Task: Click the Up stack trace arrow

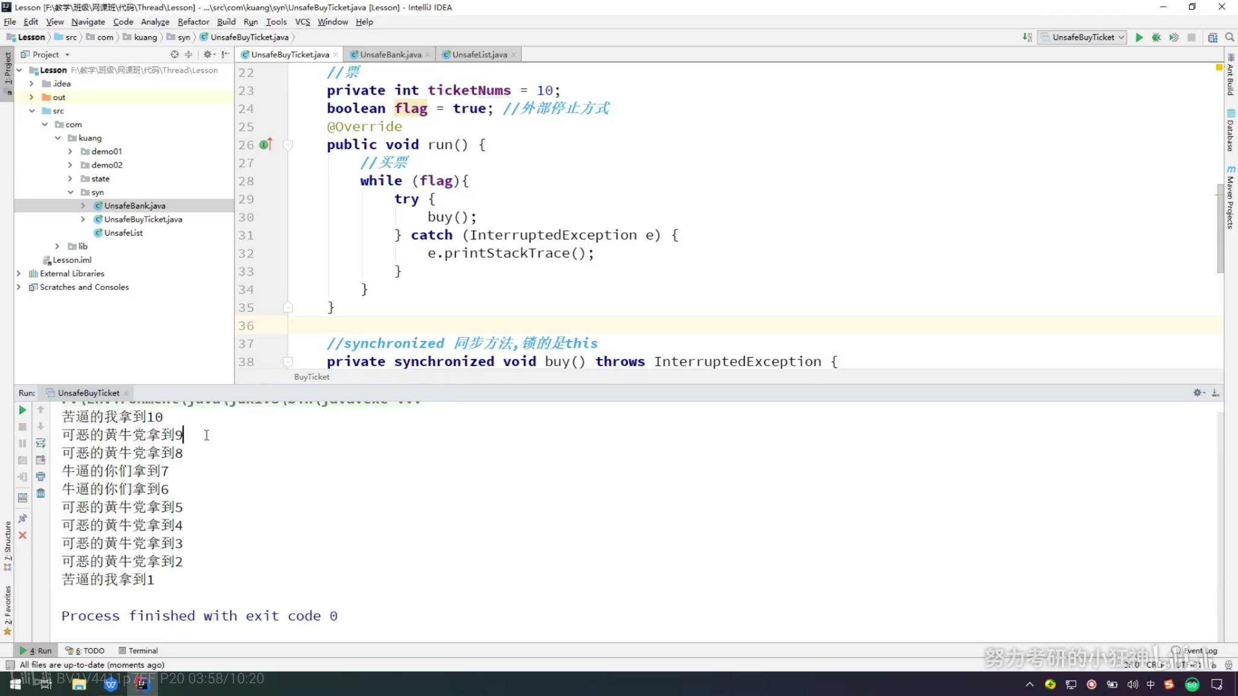Action: pos(41,410)
